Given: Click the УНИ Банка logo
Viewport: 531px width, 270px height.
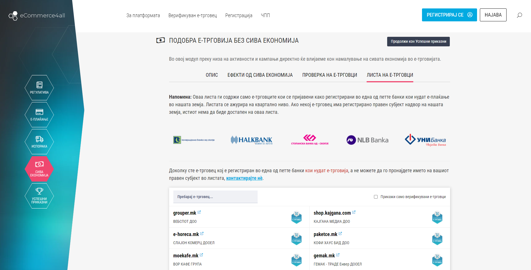Looking at the screenshot, I should point(425,140).
